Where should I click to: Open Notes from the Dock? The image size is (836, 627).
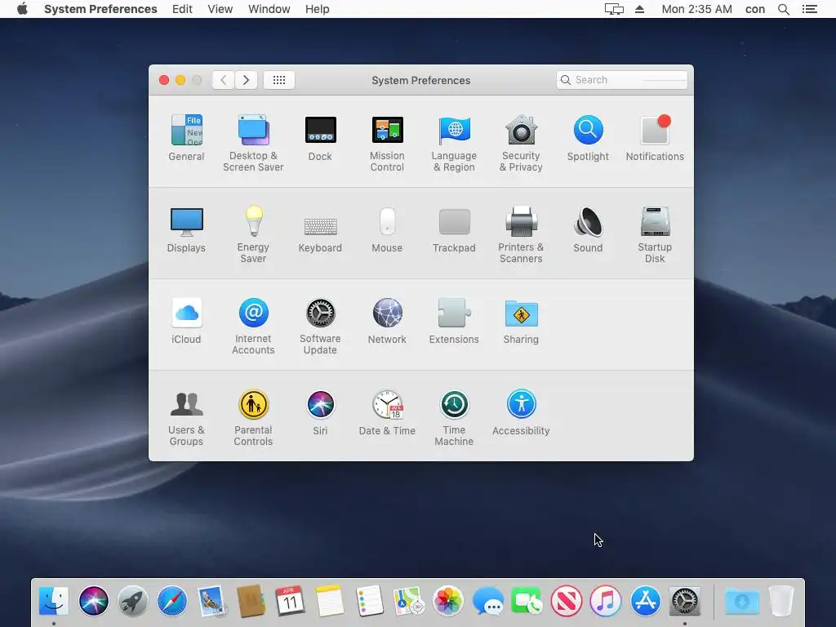[330, 601]
